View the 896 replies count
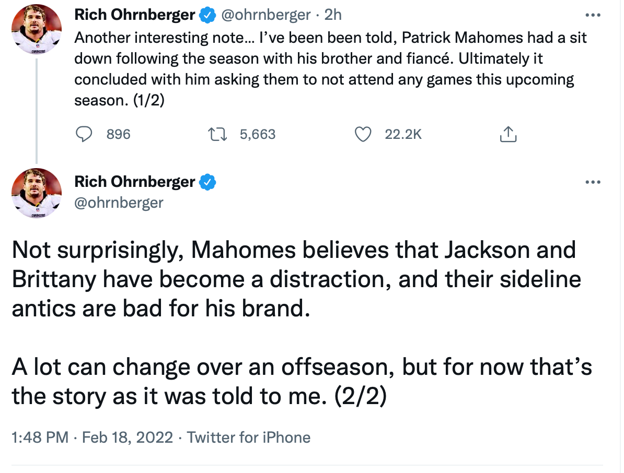 pos(119,134)
